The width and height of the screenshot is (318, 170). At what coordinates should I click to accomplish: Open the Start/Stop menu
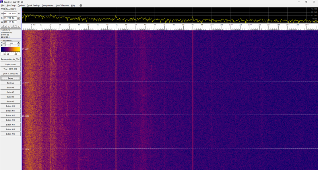(11, 6)
